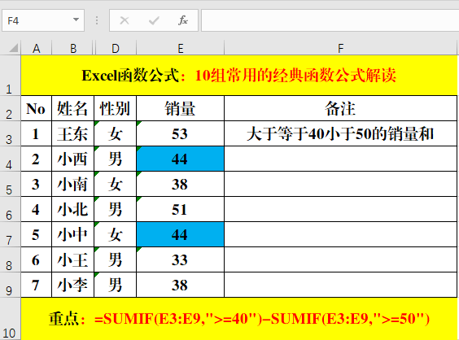Click the sales cell 38 for 小南
459x340 pixels.
181,184
